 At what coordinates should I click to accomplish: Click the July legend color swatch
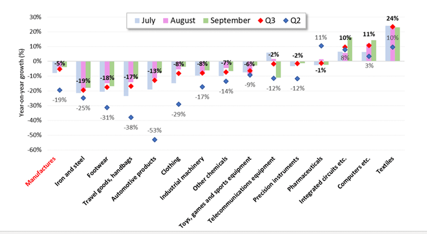(137, 21)
